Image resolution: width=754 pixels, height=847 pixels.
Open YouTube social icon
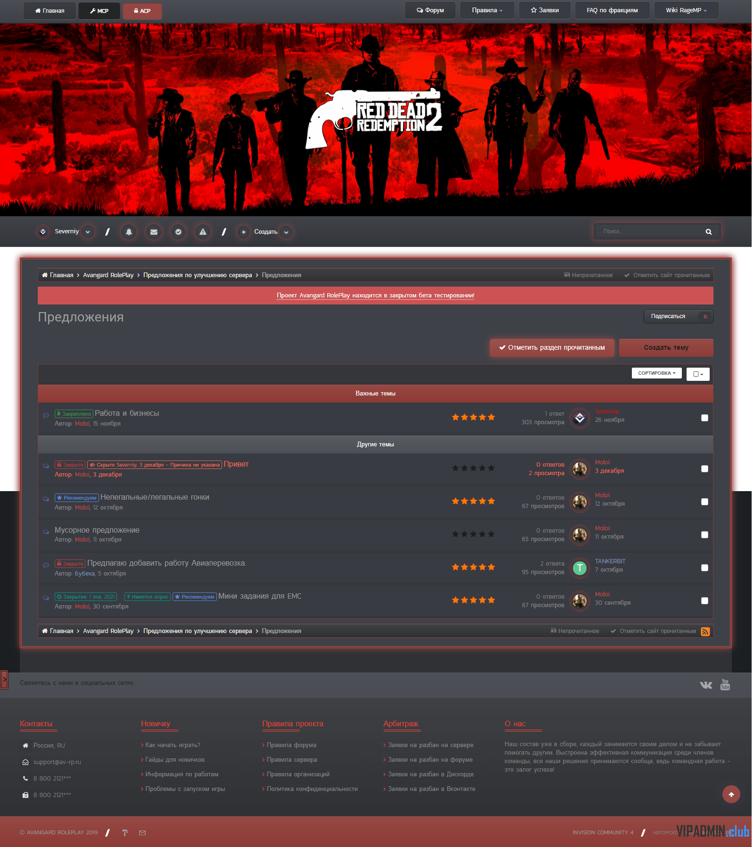(x=725, y=684)
